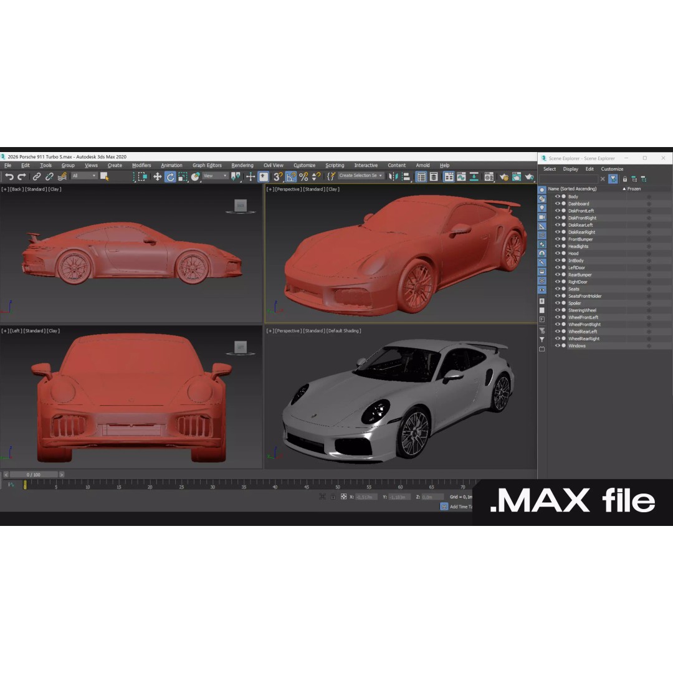Click the Scene Explorer search field
Image resolution: width=673 pixels, height=673 pixels.
click(x=569, y=179)
